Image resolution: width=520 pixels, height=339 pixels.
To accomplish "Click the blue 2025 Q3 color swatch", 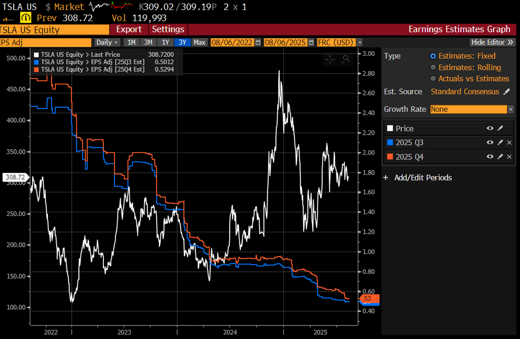I will click(390, 142).
